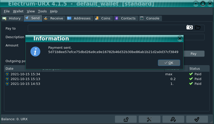This screenshot has width=214, height=124.
Task: Select the 2021-10-15 15:13 payment row
Action: [107, 79]
